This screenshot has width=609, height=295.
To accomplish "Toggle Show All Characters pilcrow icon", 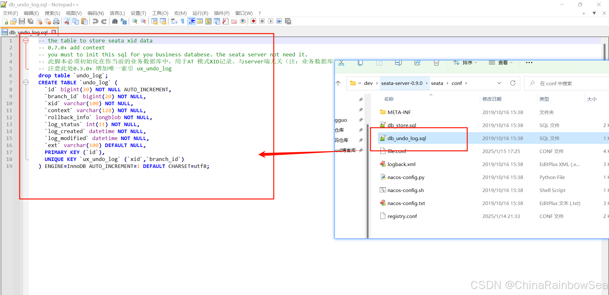I will click(x=182, y=21).
